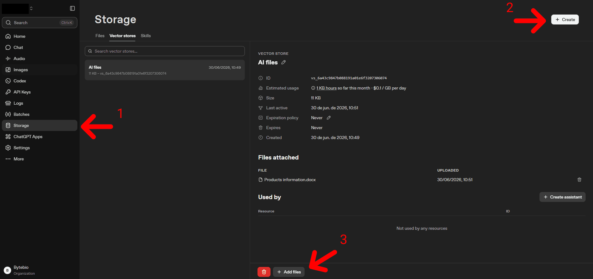Click the Audio waveform icon

8,59
